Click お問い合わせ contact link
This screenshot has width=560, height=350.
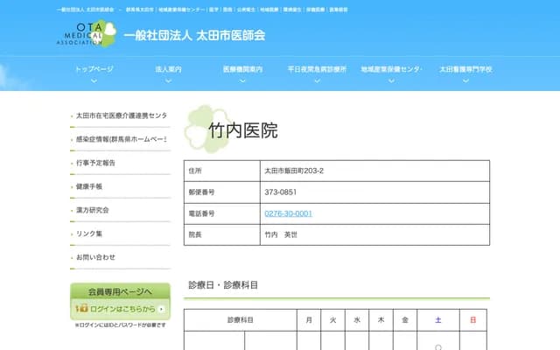click(x=95, y=257)
